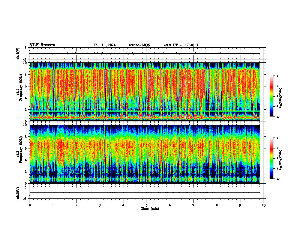This screenshot has height=230, width=297.
Task: Click the "4" kHz tick of ch.2 spectrogram
Action: pyautogui.click(x=26, y=160)
